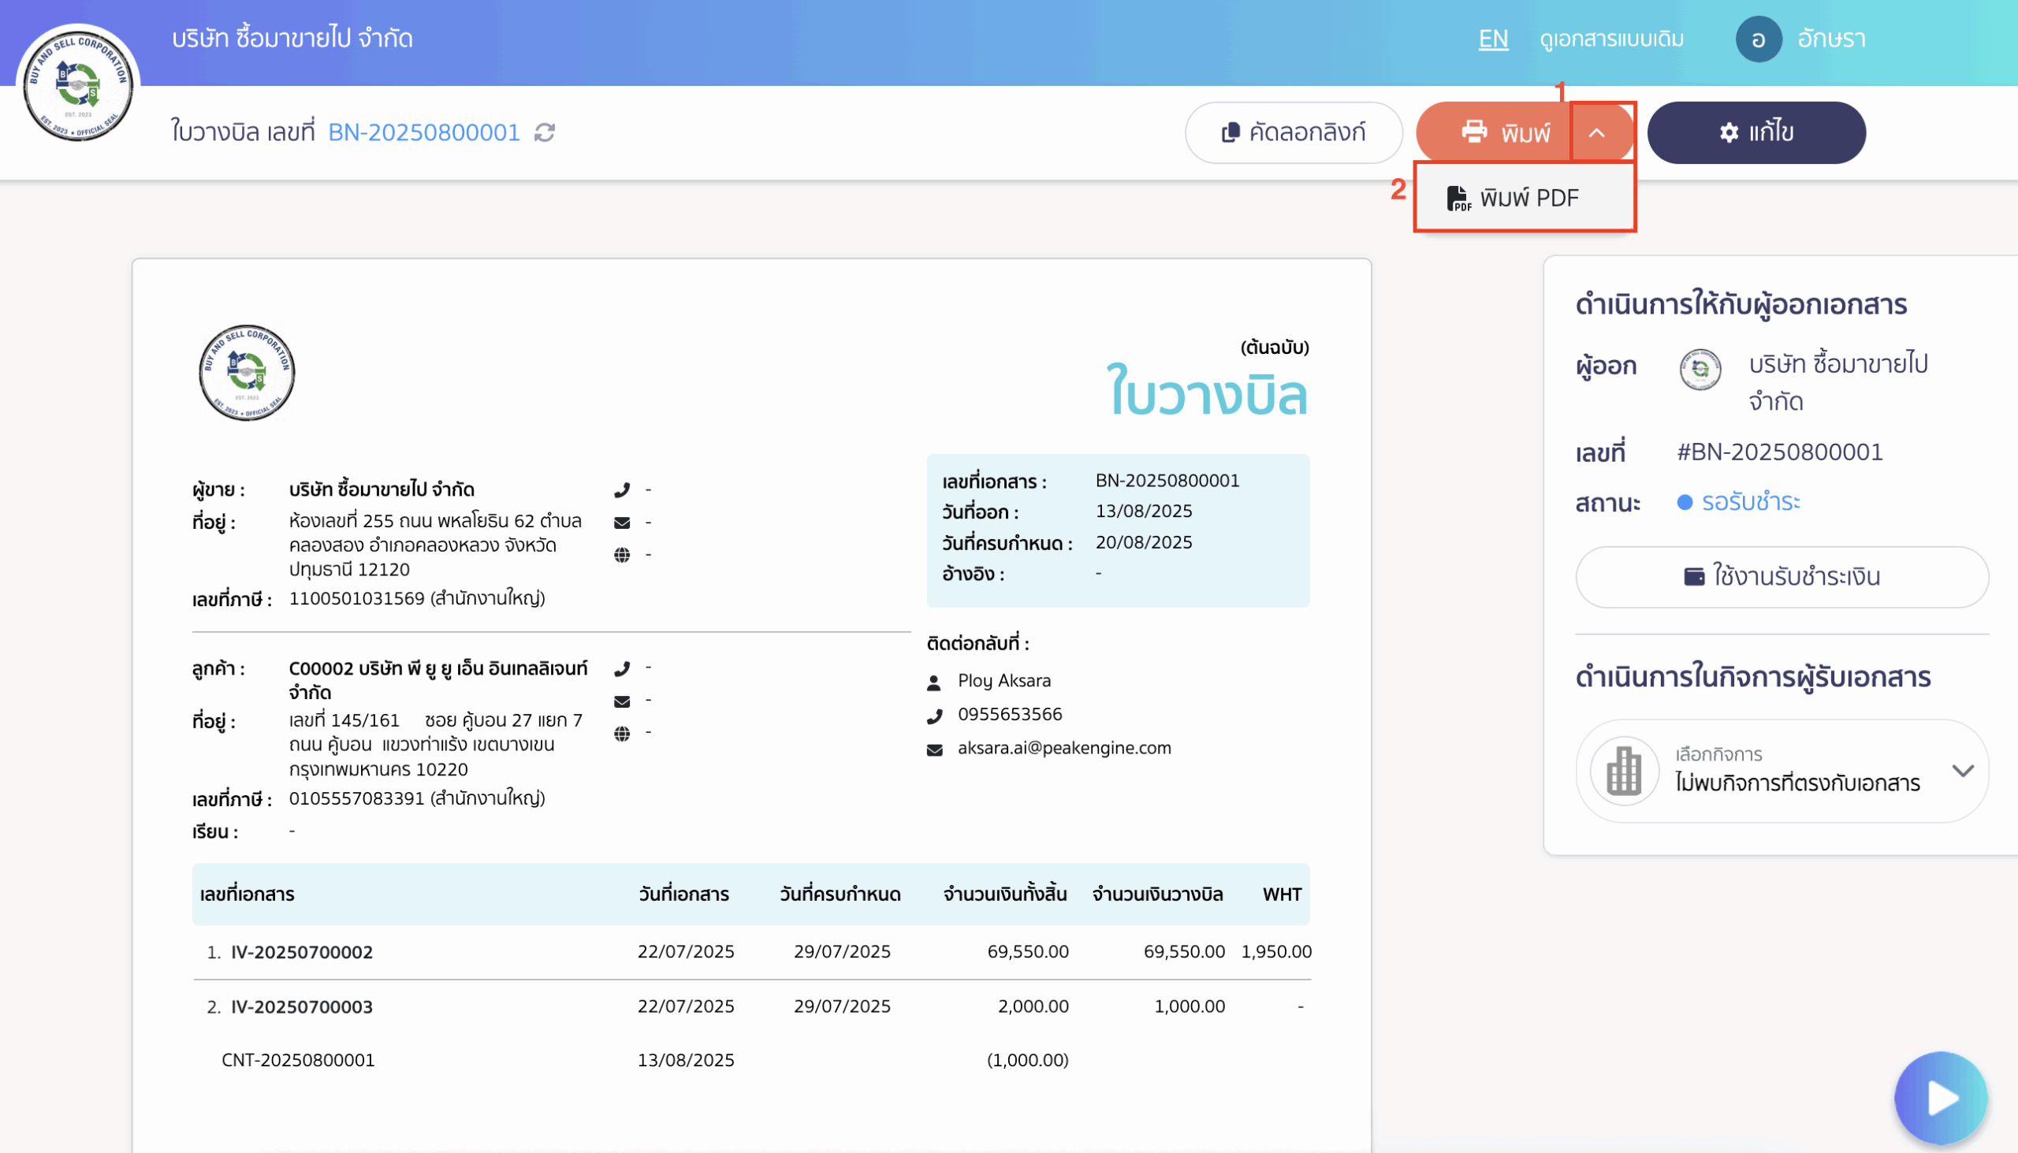Click ใช้งานรับชำระเงิน payment button
2018x1153 pixels.
tap(1782, 577)
